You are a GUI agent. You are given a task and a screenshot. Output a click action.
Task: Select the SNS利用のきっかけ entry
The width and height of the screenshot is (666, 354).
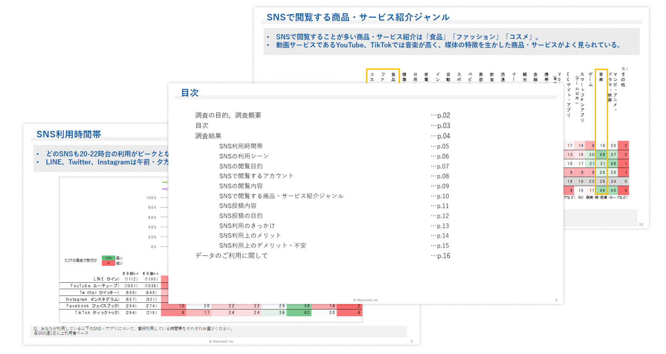pyautogui.click(x=247, y=226)
